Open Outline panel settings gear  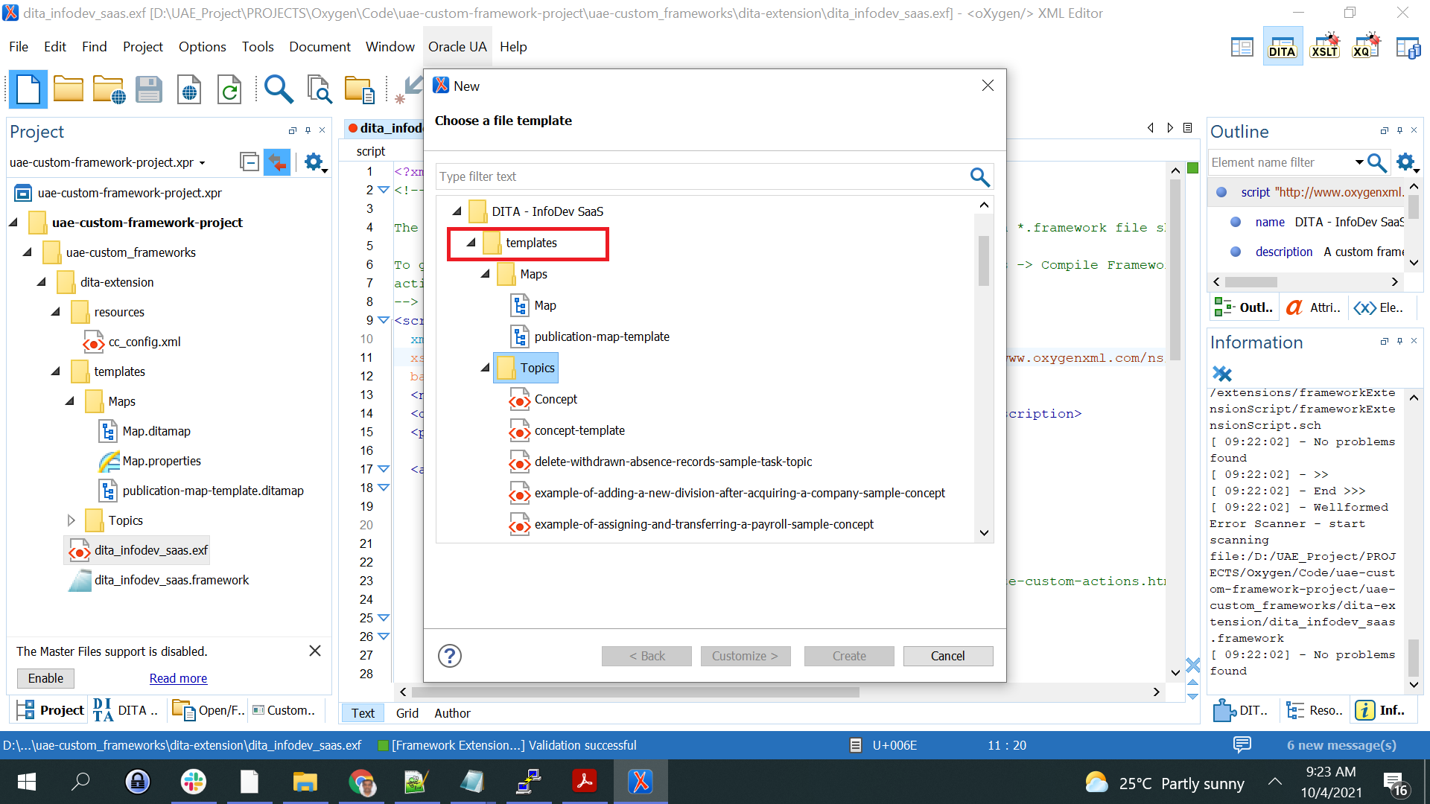coord(1406,162)
